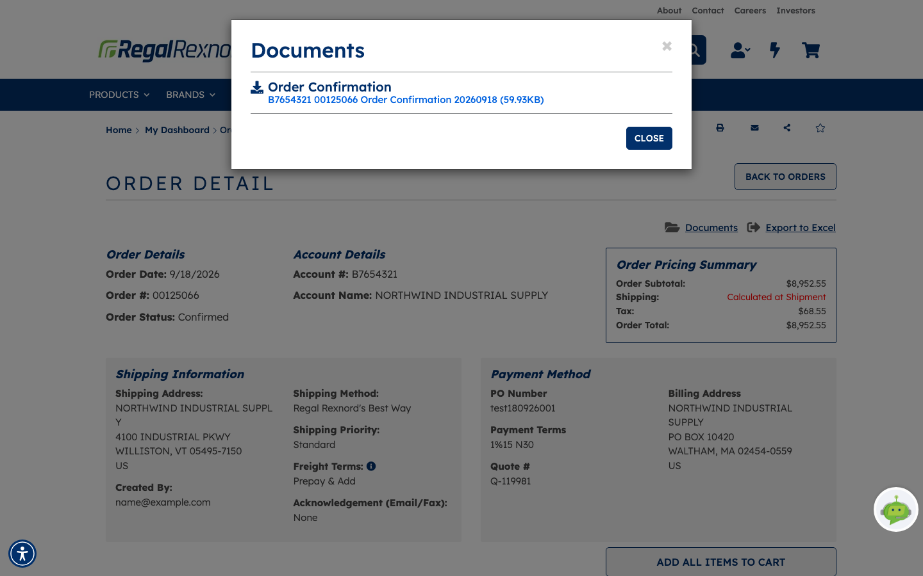Click the BACK TO ORDERS button
The height and width of the screenshot is (576, 923).
(785, 177)
